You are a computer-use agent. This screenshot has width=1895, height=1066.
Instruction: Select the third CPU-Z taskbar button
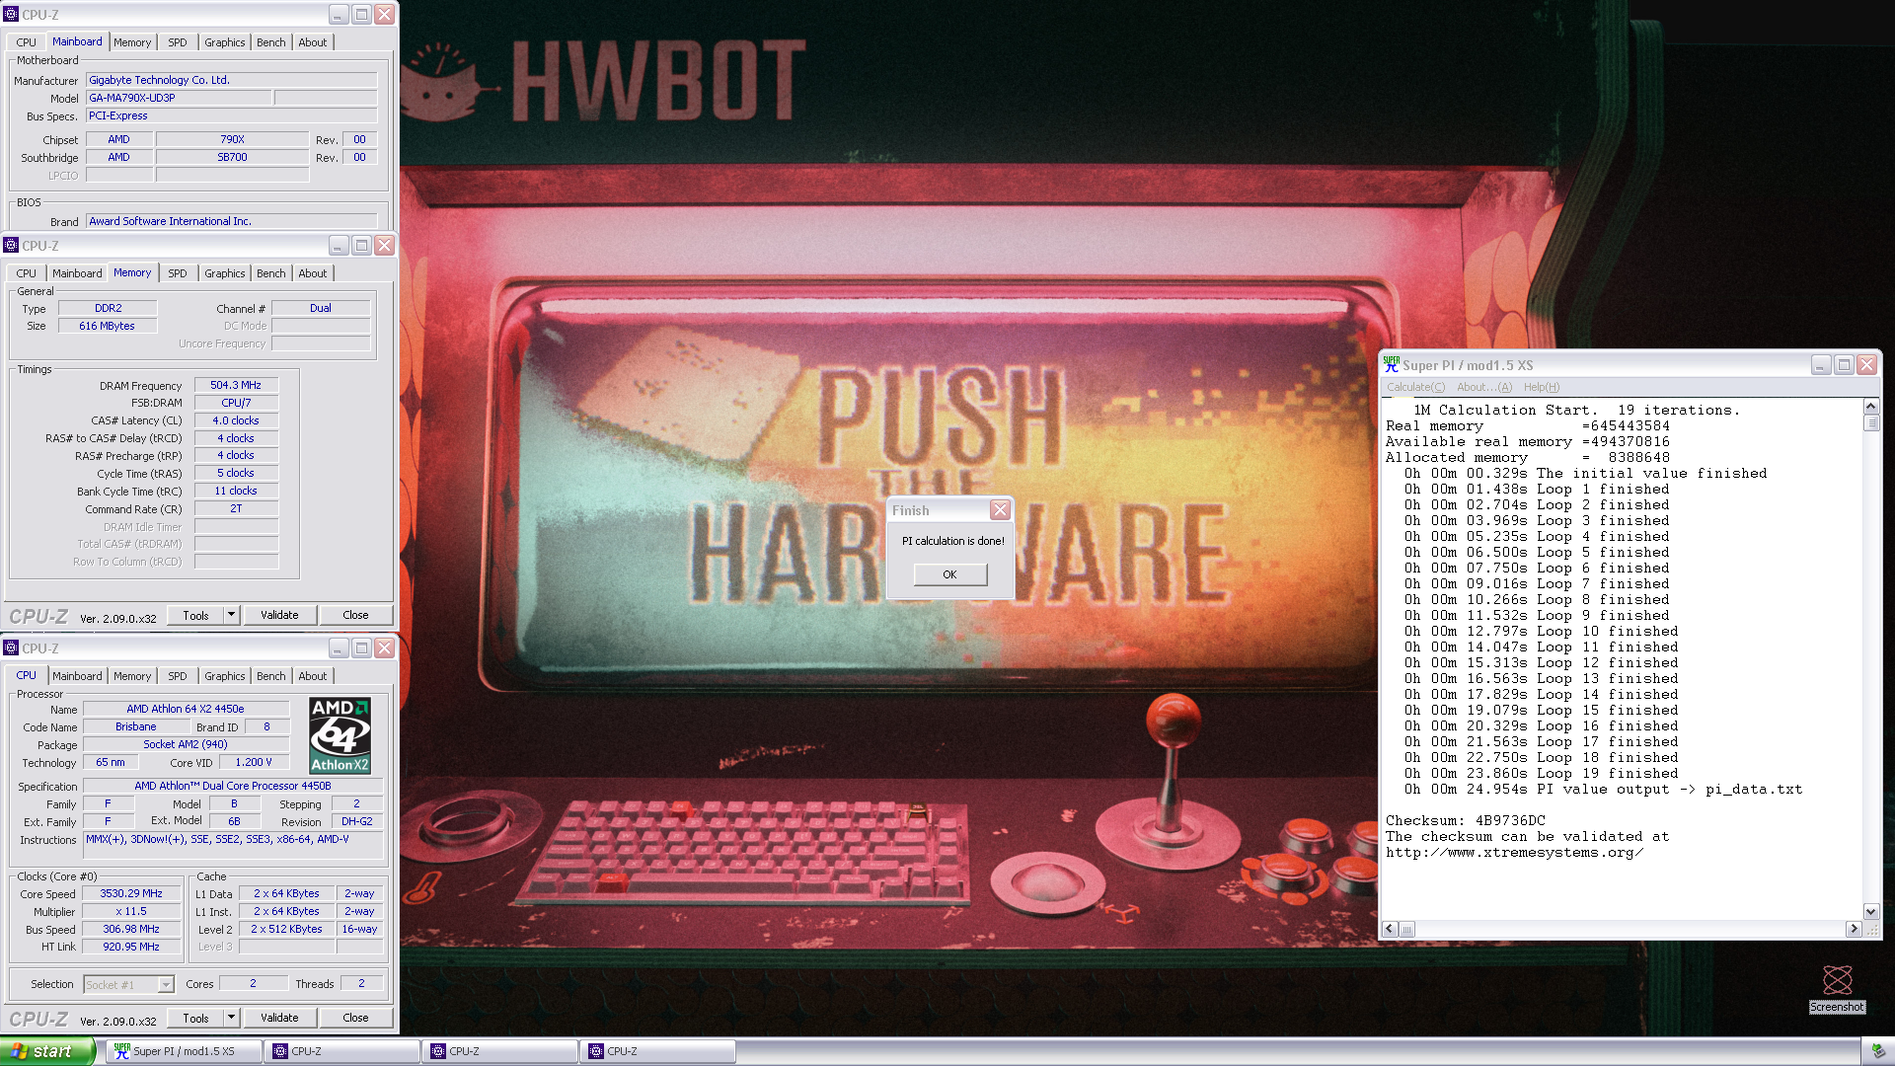click(657, 1051)
